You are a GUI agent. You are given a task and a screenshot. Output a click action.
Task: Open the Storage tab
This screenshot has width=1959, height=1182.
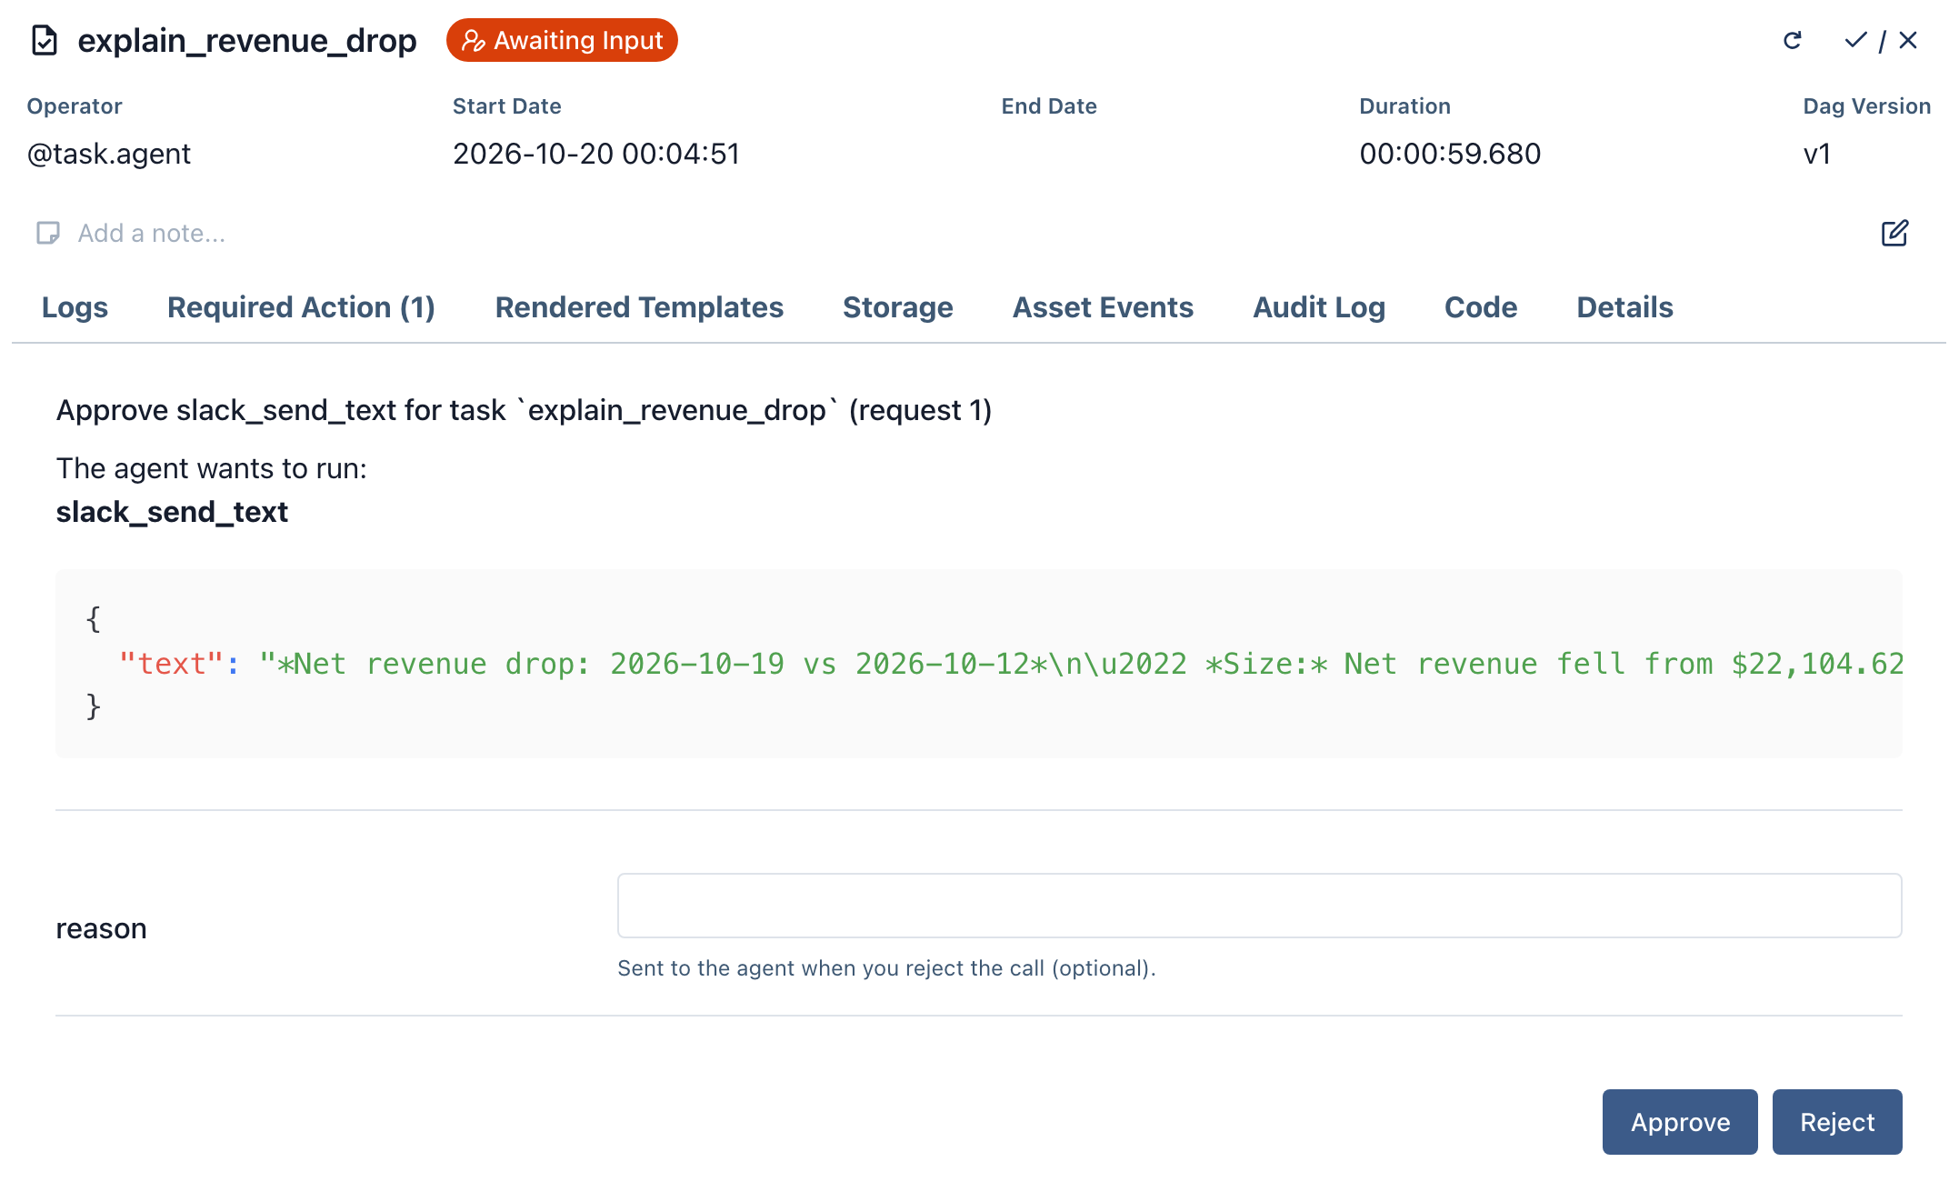tap(898, 307)
